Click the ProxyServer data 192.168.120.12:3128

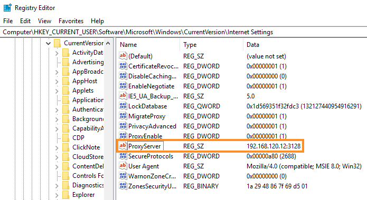coord(274,146)
